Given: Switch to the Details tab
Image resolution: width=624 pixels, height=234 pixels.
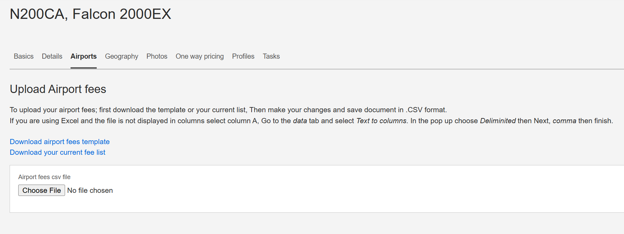Looking at the screenshot, I should point(52,56).
